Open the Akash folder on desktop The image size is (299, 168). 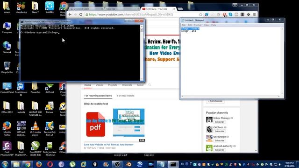[x=7, y=7]
